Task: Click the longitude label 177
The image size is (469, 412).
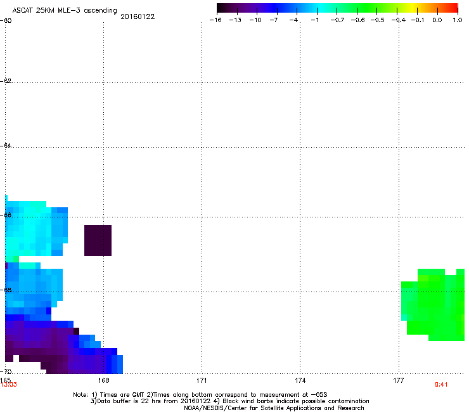Action: pos(399,380)
